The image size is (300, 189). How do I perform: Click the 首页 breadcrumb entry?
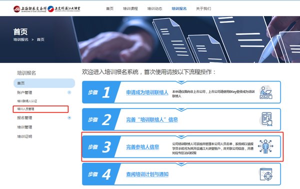coord(40,39)
